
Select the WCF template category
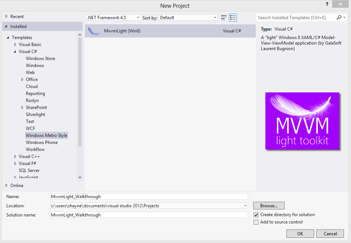click(30, 128)
